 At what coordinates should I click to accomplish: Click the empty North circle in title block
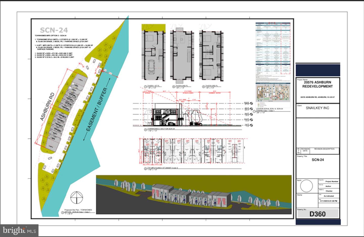click(306, 186)
